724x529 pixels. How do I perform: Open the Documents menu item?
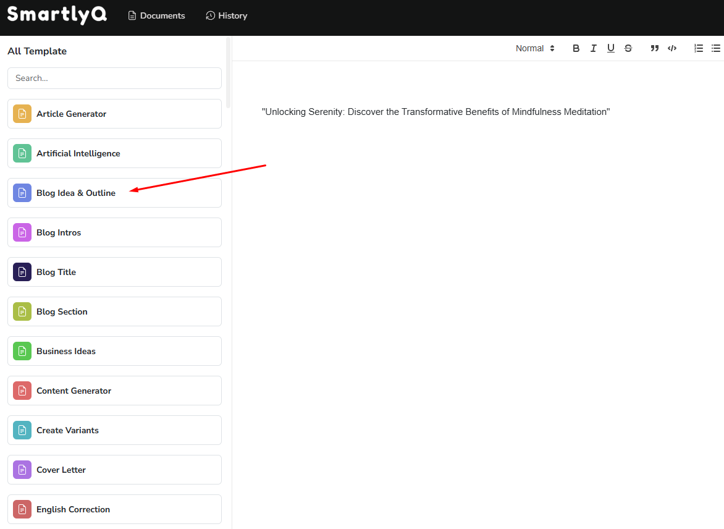pos(156,15)
